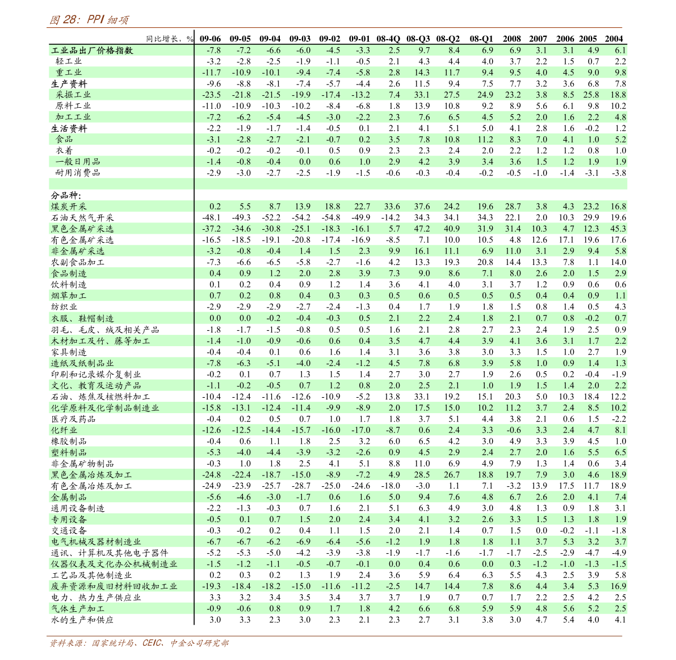The image size is (676, 660).
Task: Click the row label 衣服、鞋帽制造
Action: pos(82,318)
